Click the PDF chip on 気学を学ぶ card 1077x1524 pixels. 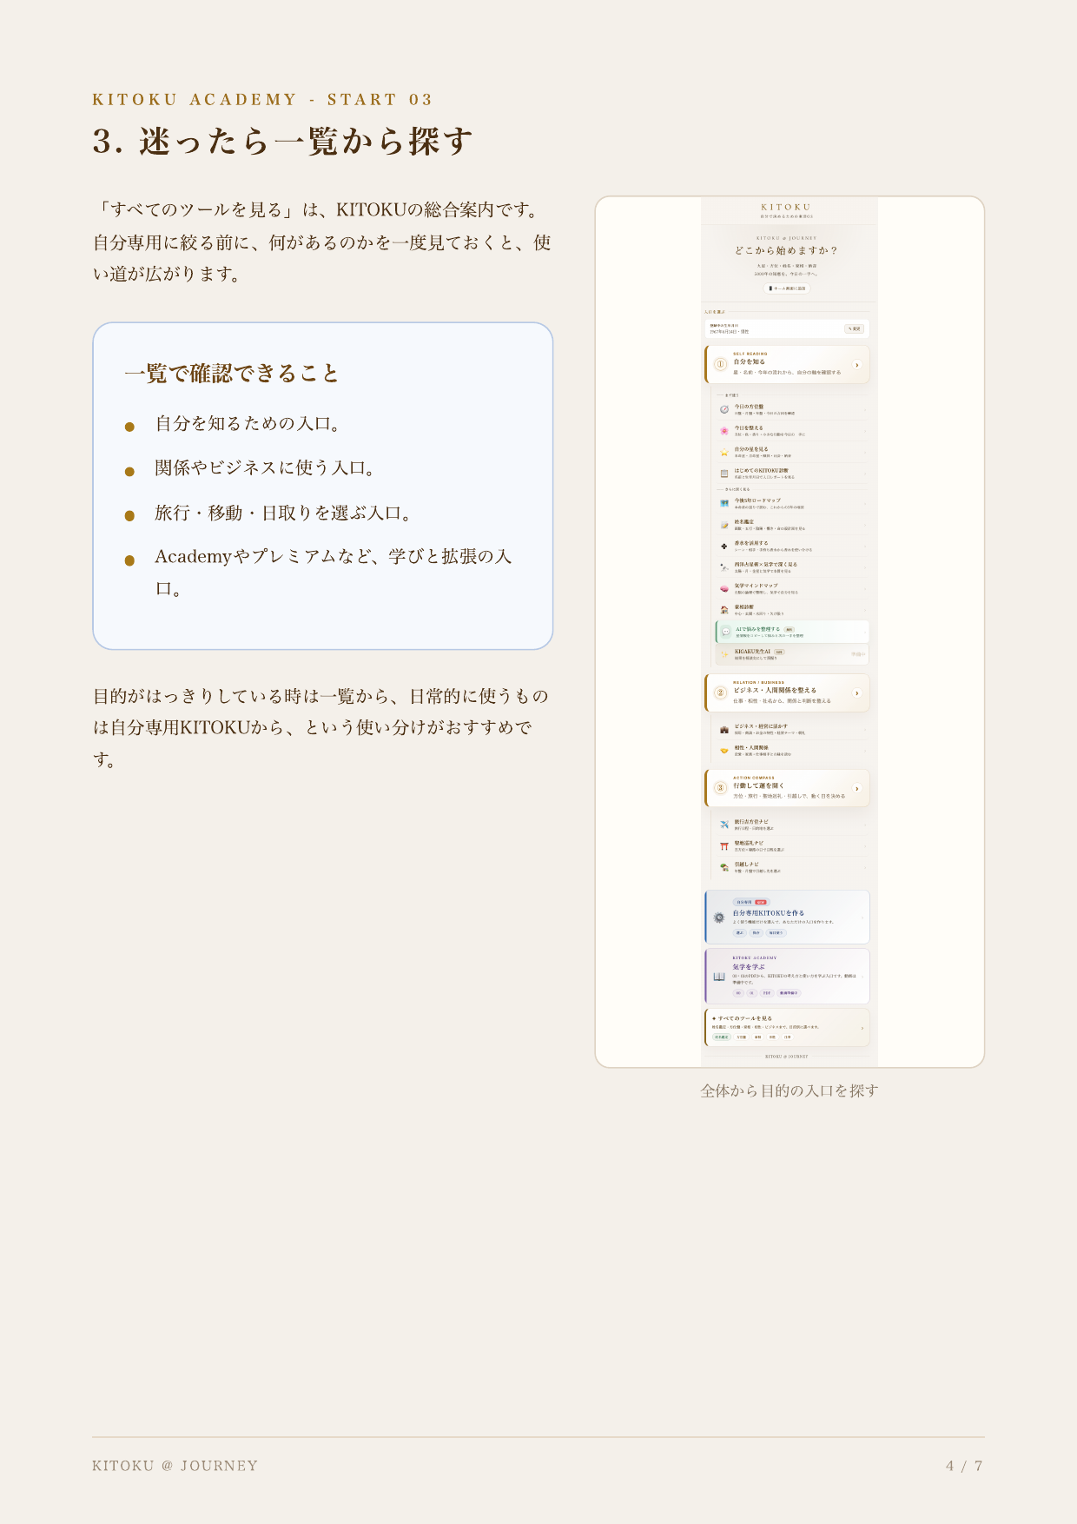click(x=767, y=992)
